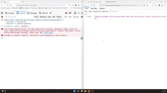
Task: Click left browser Search with Google address bar
Action: click(39, 5)
